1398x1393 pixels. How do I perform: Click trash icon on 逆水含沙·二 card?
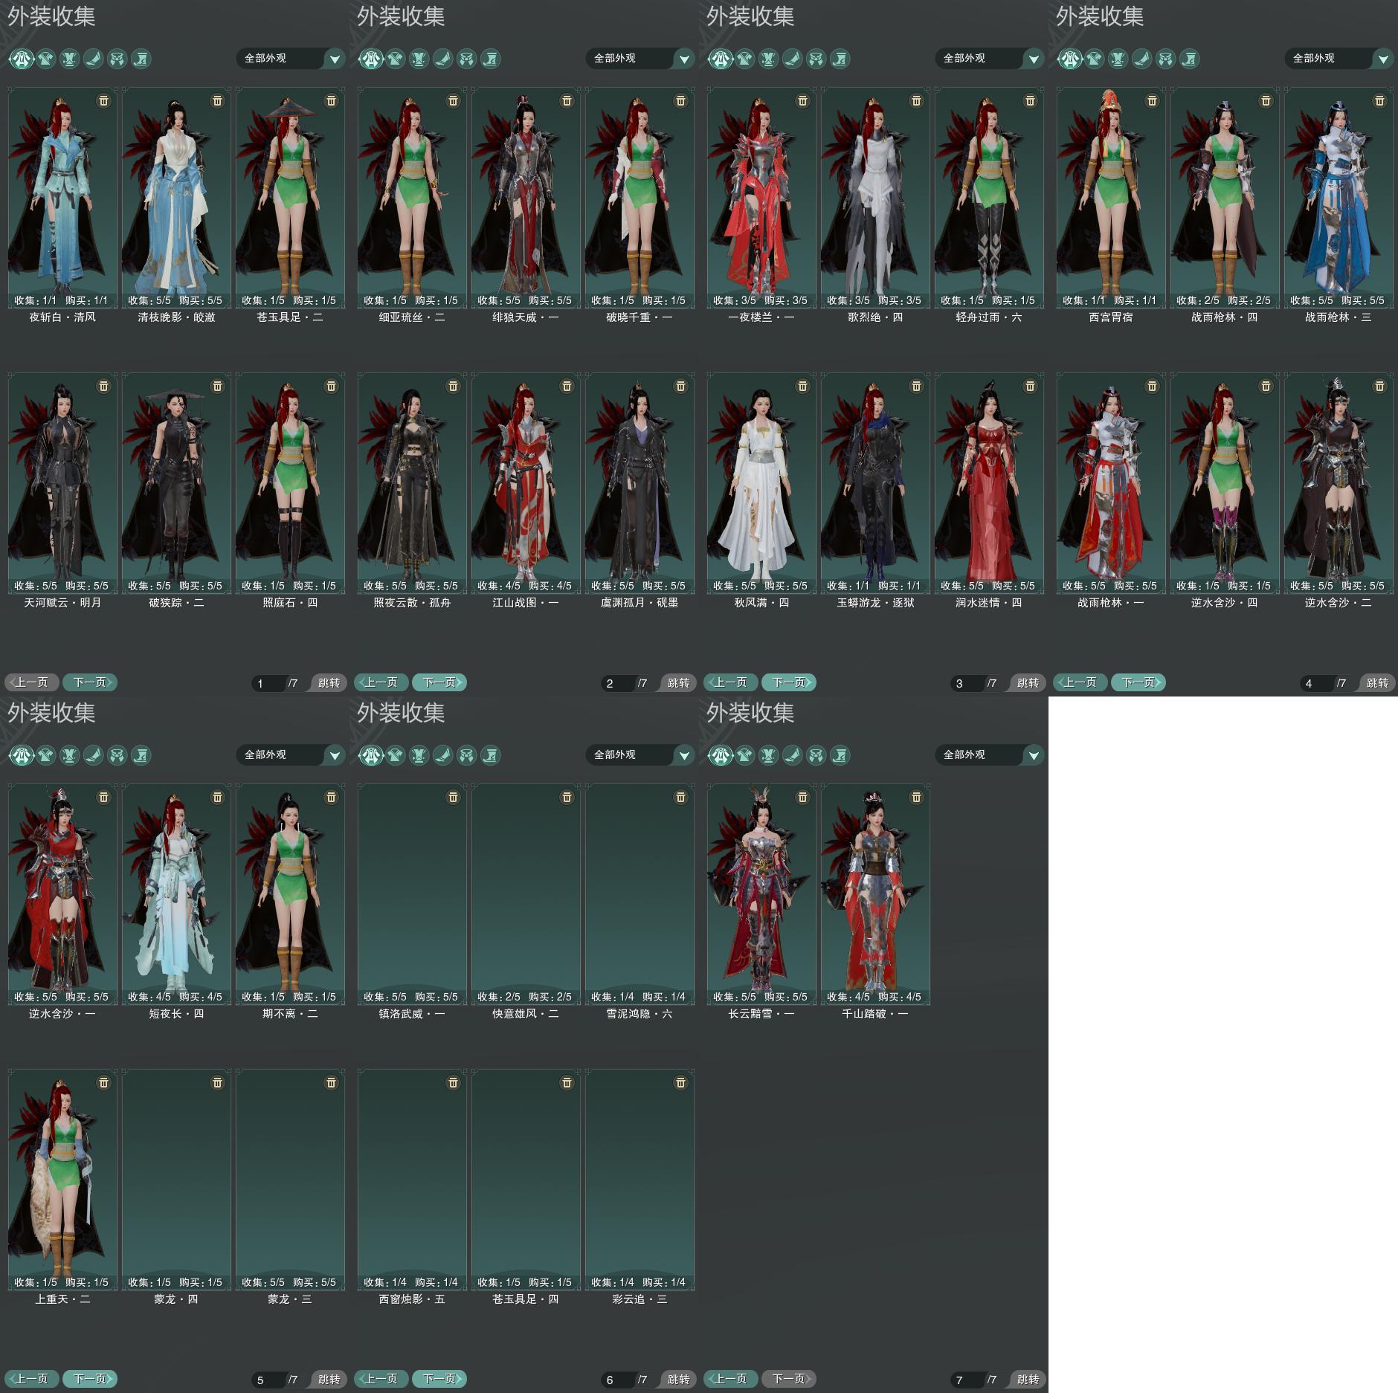coord(1379,386)
